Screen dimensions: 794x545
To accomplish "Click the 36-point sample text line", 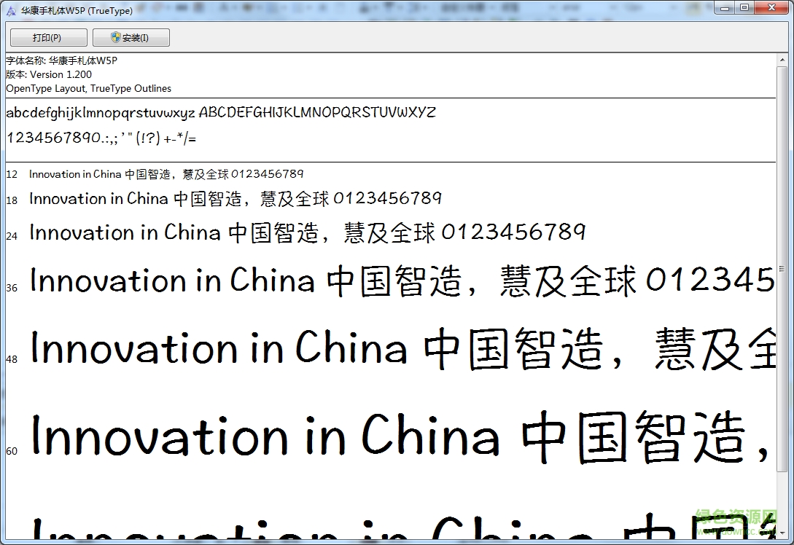I will pyautogui.click(x=401, y=282).
